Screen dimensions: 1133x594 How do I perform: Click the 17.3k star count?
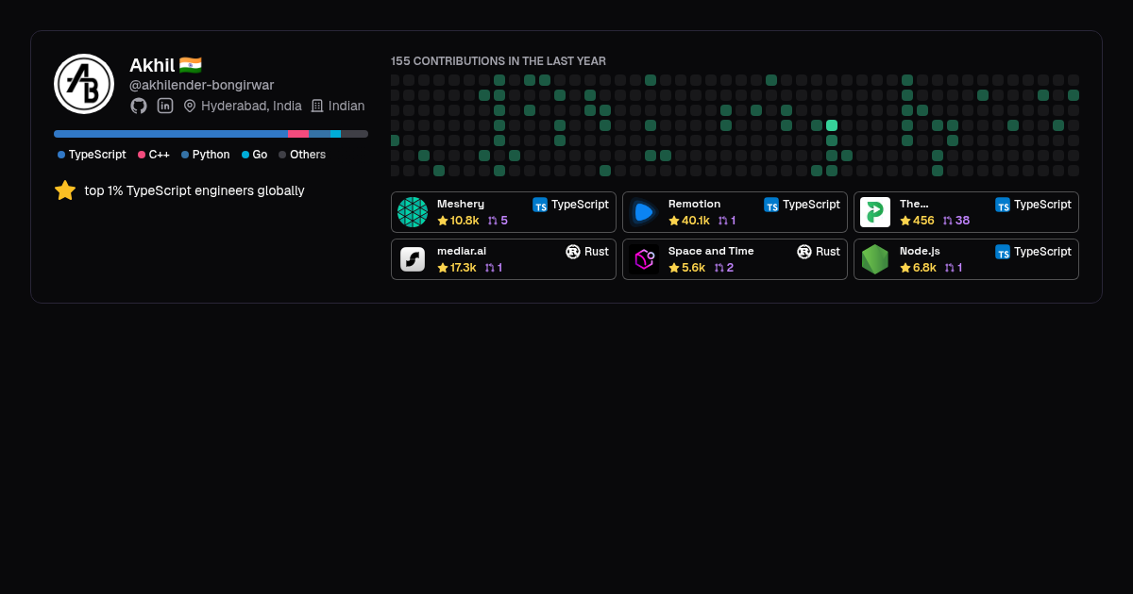[464, 268]
